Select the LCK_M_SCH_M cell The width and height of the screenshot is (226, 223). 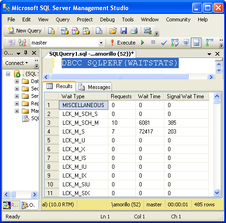tap(83, 123)
